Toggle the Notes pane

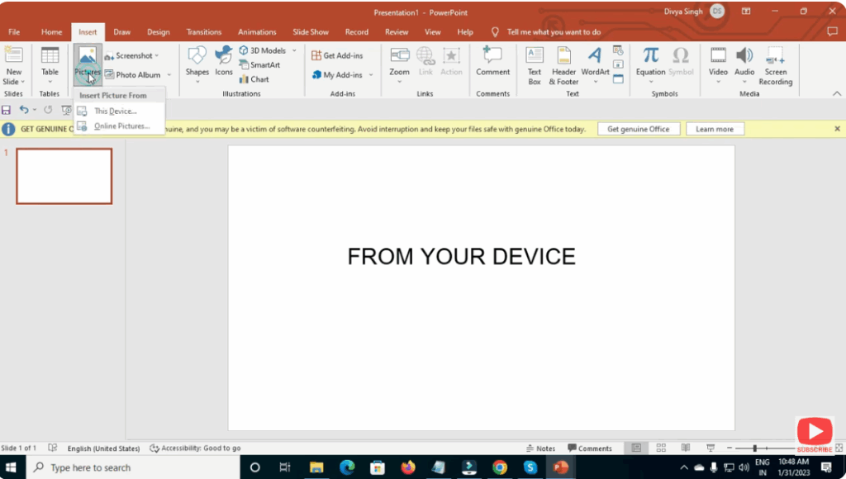[x=540, y=448]
